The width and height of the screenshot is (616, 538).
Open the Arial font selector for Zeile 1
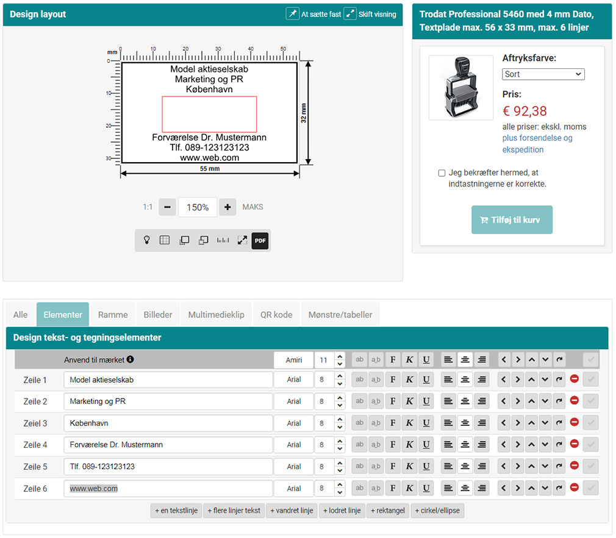[294, 380]
